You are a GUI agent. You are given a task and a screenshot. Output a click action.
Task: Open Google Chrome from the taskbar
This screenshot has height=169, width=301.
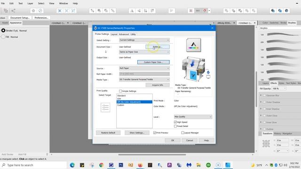pos(102,165)
